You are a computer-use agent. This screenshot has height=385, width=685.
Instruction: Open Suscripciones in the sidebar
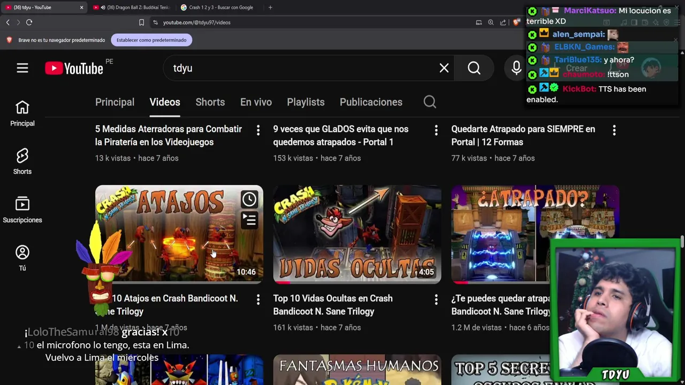[22, 210]
